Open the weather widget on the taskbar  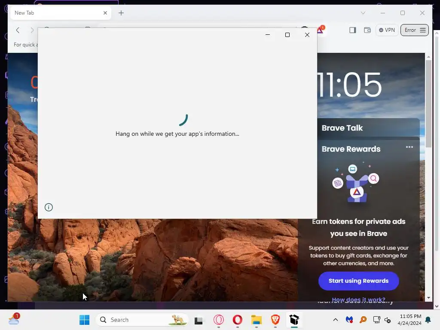point(14,319)
